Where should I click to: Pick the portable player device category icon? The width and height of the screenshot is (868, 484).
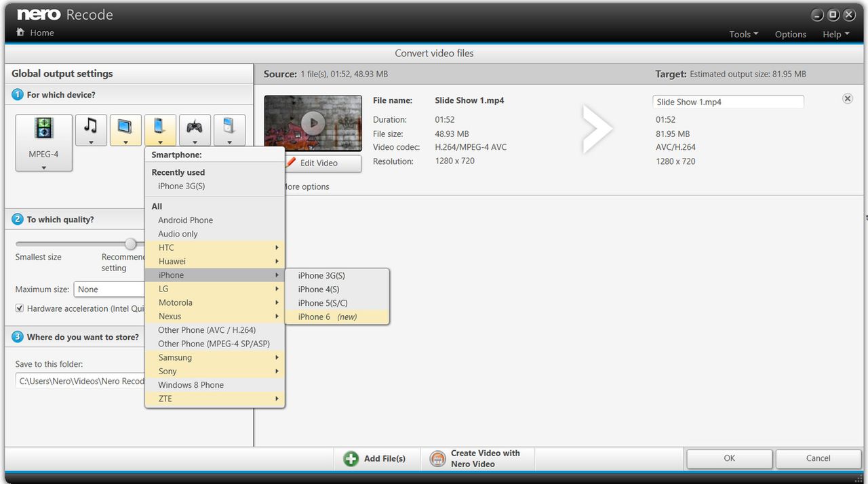tap(229, 126)
